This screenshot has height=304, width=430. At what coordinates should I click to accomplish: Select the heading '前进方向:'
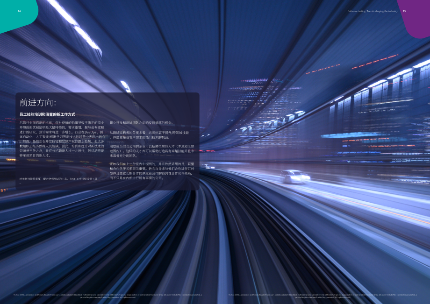tap(38, 102)
